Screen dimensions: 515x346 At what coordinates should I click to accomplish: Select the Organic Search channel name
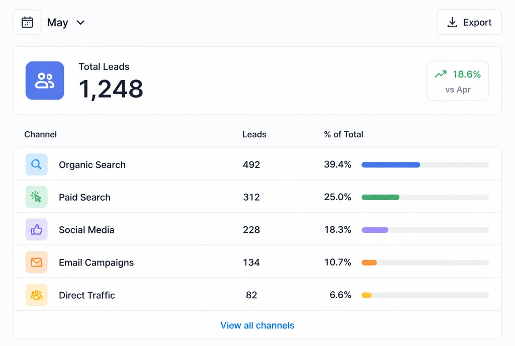93,164
